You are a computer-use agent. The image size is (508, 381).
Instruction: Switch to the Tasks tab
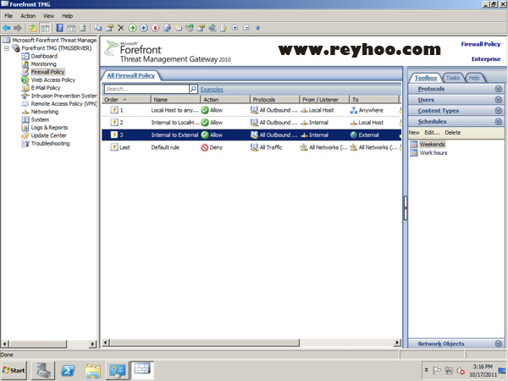(x=453, y=78)
